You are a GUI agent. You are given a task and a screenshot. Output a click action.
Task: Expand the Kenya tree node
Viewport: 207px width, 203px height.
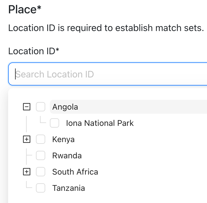point(26,139)
